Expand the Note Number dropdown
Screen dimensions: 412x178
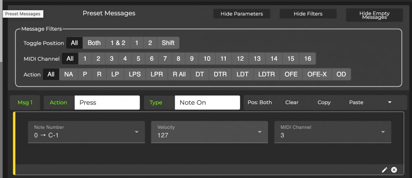pyautogui.click(x=136, y=132)
